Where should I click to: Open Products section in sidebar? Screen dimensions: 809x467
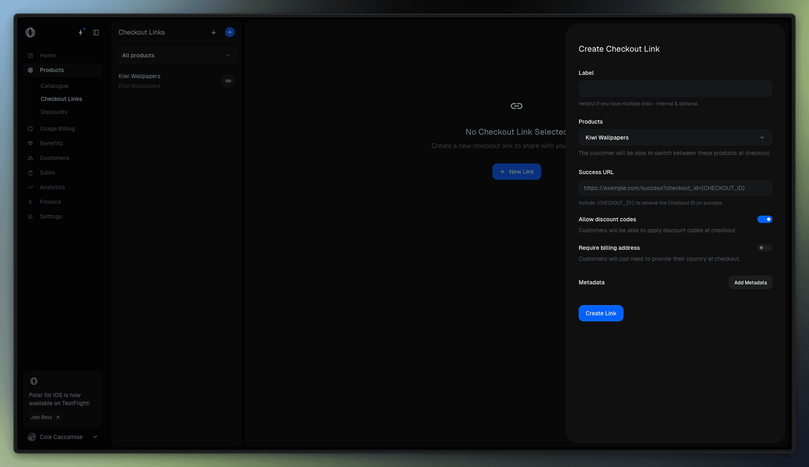[x=63, y=70]
